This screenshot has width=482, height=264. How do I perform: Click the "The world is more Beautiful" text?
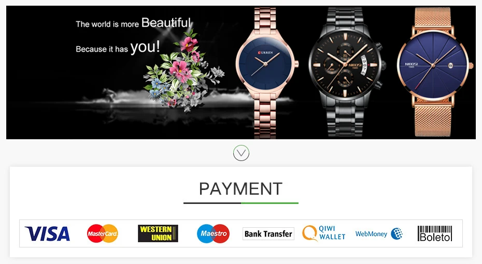click(x=133, y=23)
